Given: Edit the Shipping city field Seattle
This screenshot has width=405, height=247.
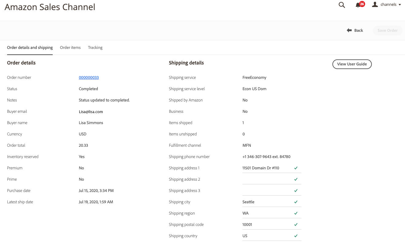Looking at the screenshot, I should [x=272, y=202].
